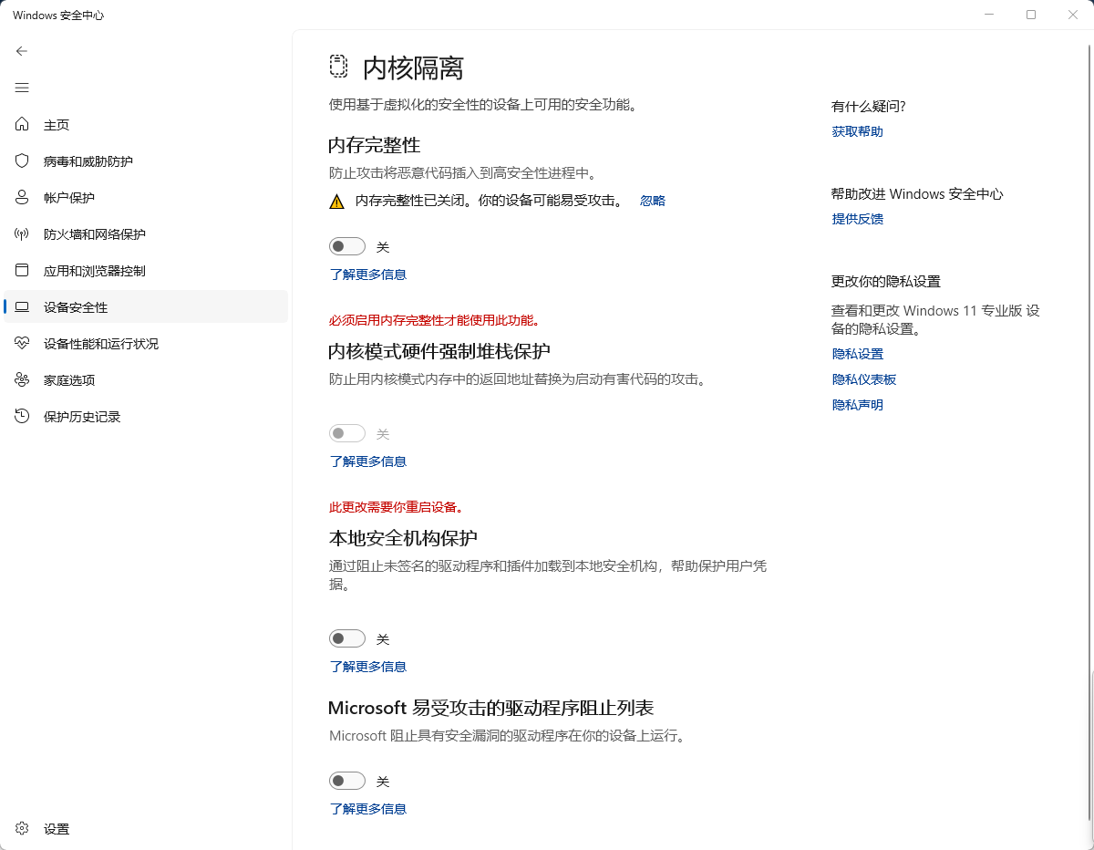The image size is (1094, 850).
Task: Open 家庭选项 in the sidebar
Action: 146,380
